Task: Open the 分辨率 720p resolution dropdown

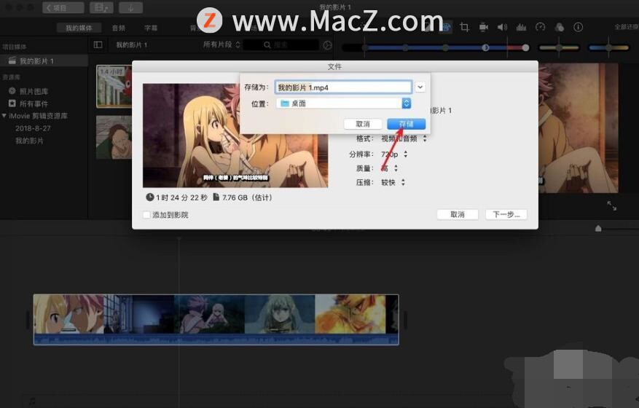Action: 394,154
